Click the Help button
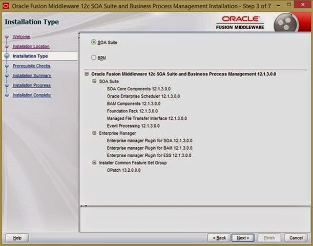Viewport: 313px width, 246px height. click(17, 238)
